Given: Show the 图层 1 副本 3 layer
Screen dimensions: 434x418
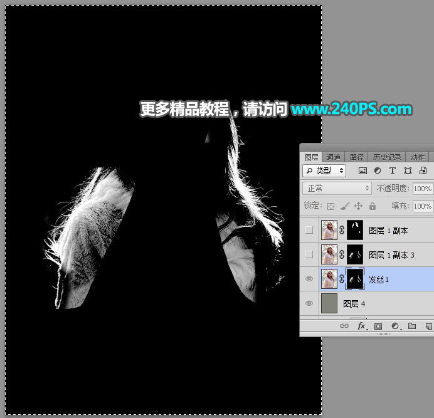Looking at the screenshot, I should coord(309,254).
